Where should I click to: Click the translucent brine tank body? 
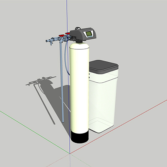click(103, 101)
